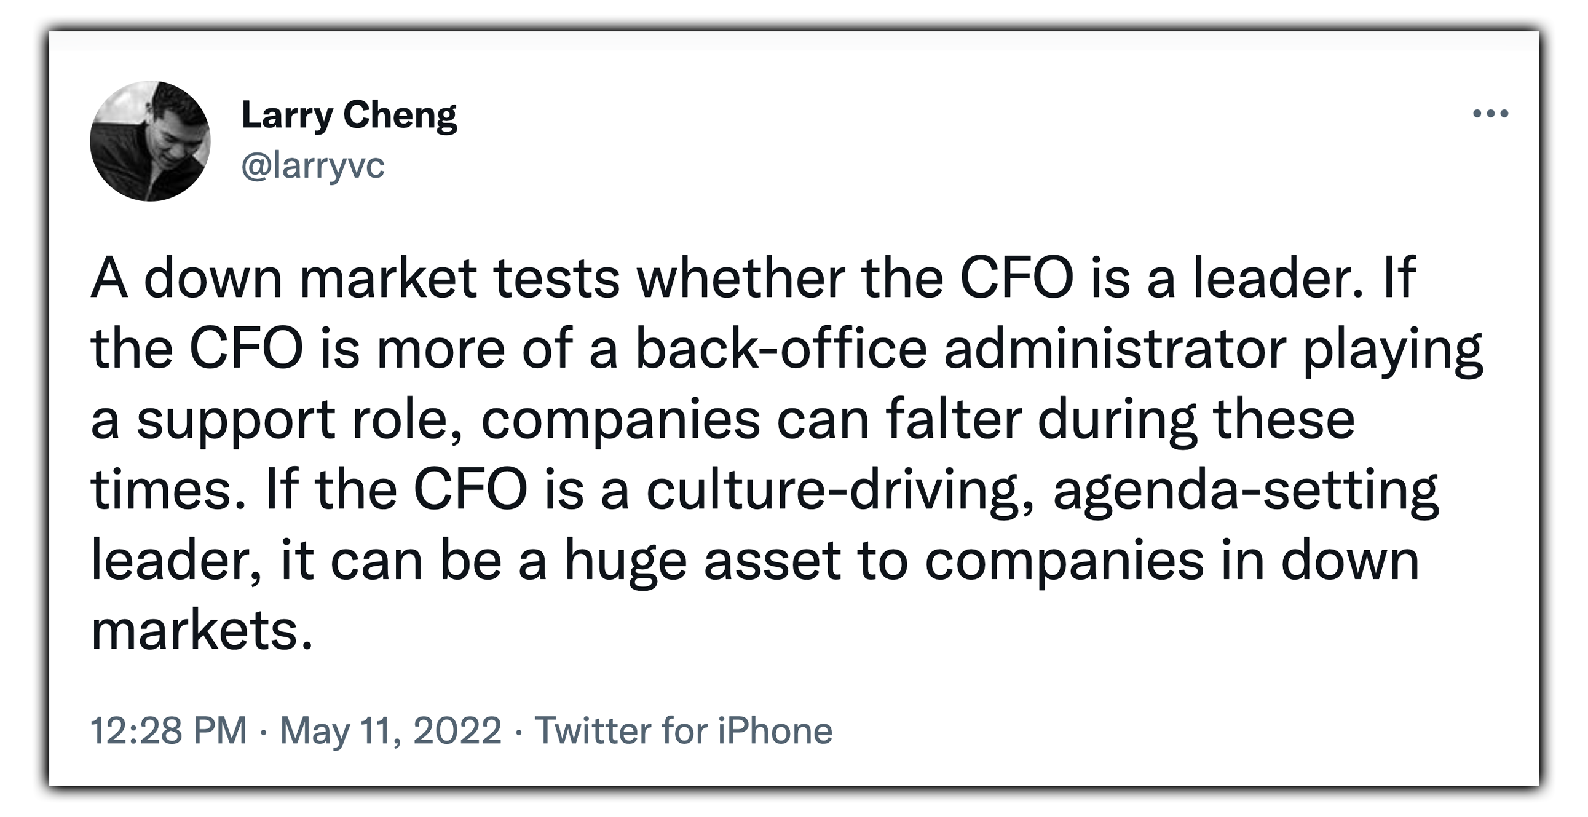Click Larry Cheng's profile picture
Screen dimensions: 1588x817
(x=151, y=141)
